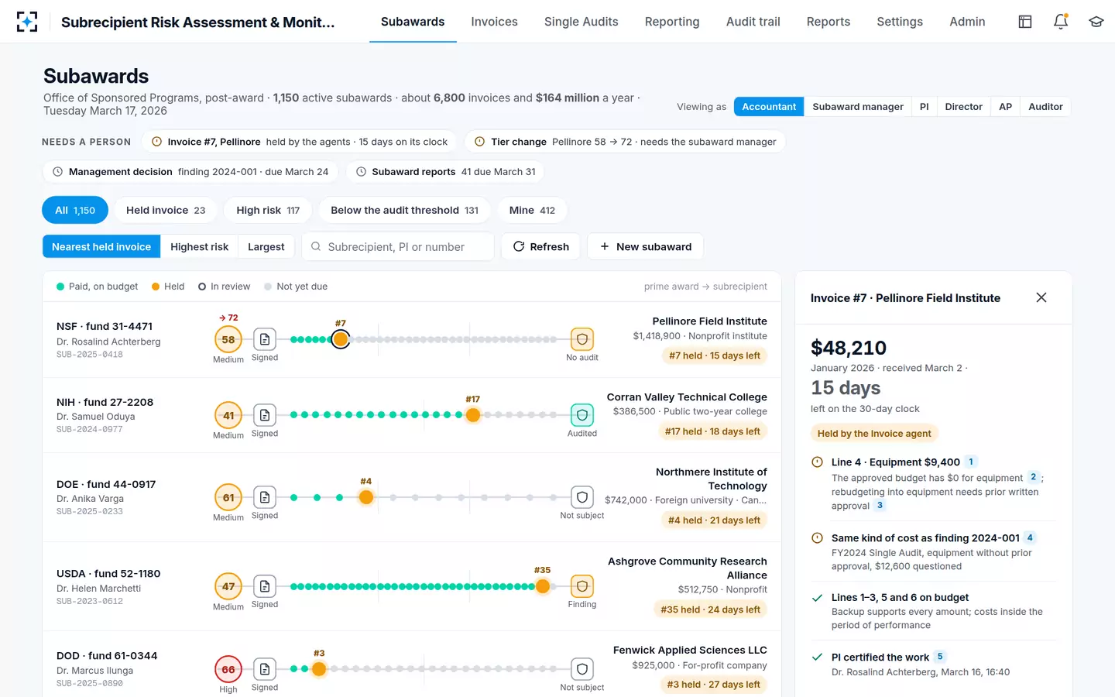1115x697 pixels.
Task: Open Tier change Pellinore 58 → 72 alert
Action: 625,142
